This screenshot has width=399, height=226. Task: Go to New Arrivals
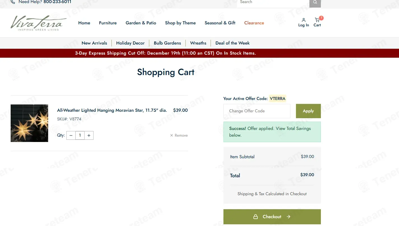[94, 43]
